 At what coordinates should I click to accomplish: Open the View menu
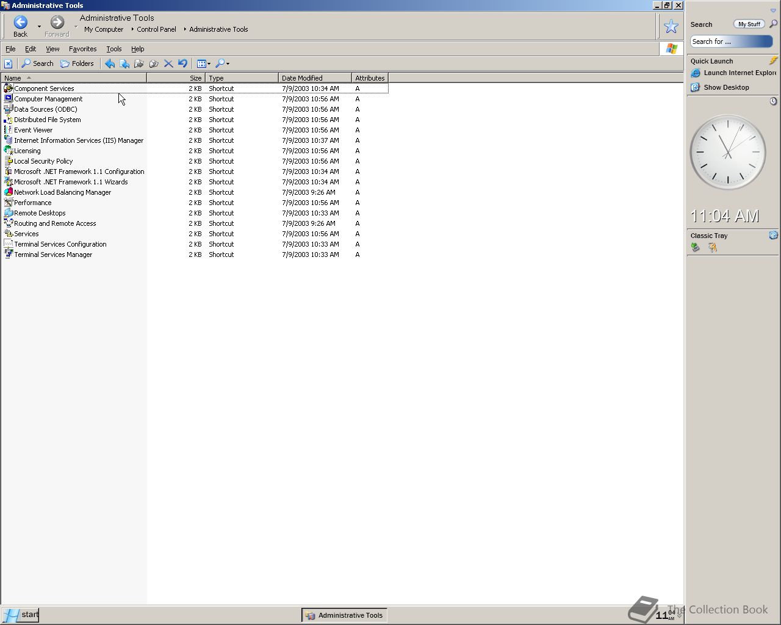(52, 49)
